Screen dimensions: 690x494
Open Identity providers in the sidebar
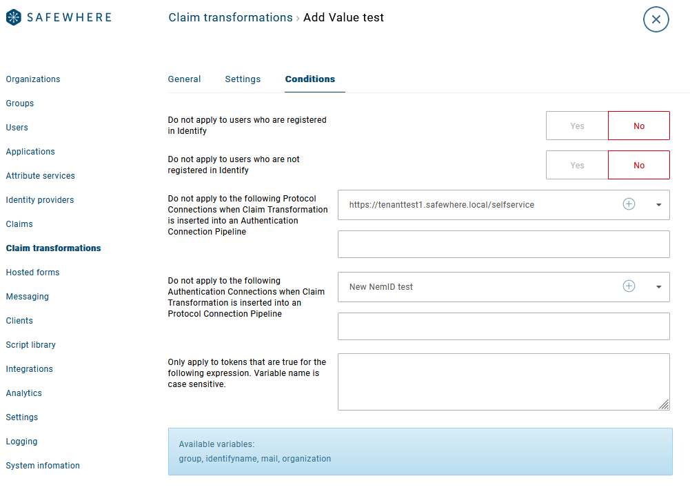(x=39, y=200)
